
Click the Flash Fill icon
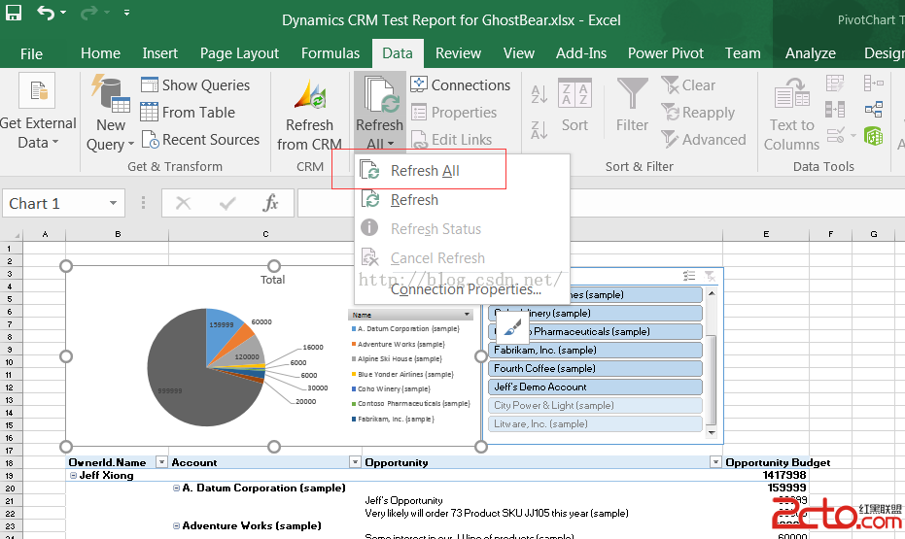[835, 84]
